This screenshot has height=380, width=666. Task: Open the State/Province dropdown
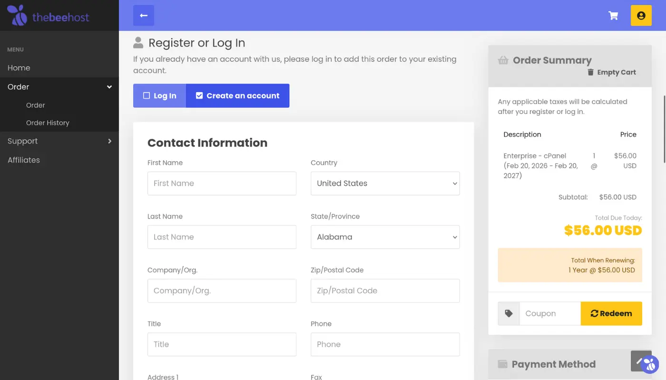(x=385, y=237)
